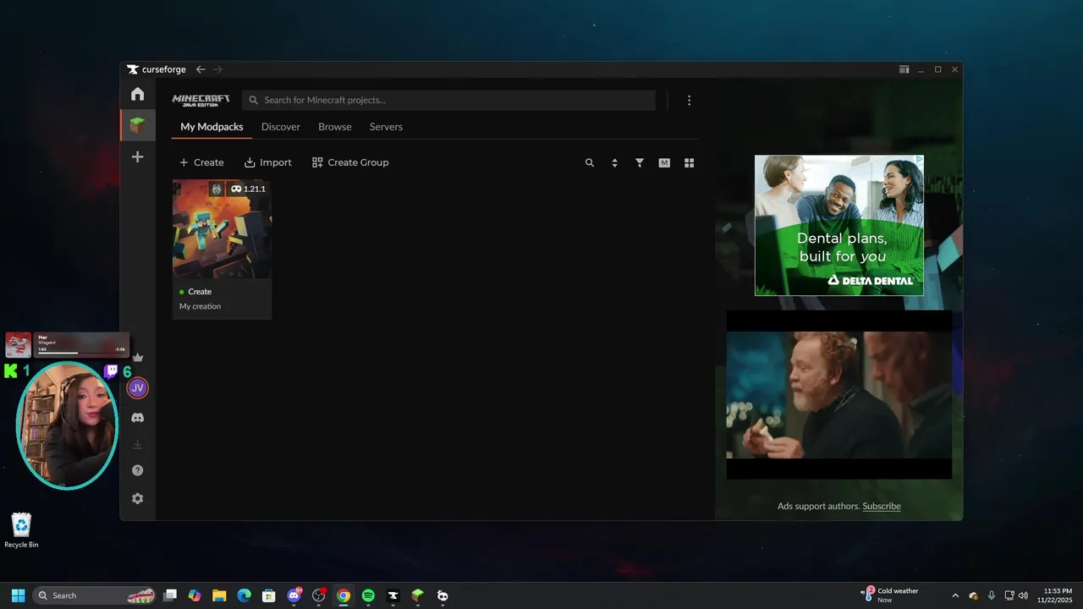Click the now-playing music widget album art
Viewport: 1083px width, 609px height.
coord(19,345)
